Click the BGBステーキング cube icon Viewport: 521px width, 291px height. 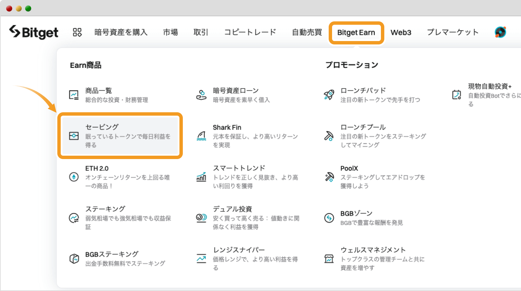tap(74, 259)
